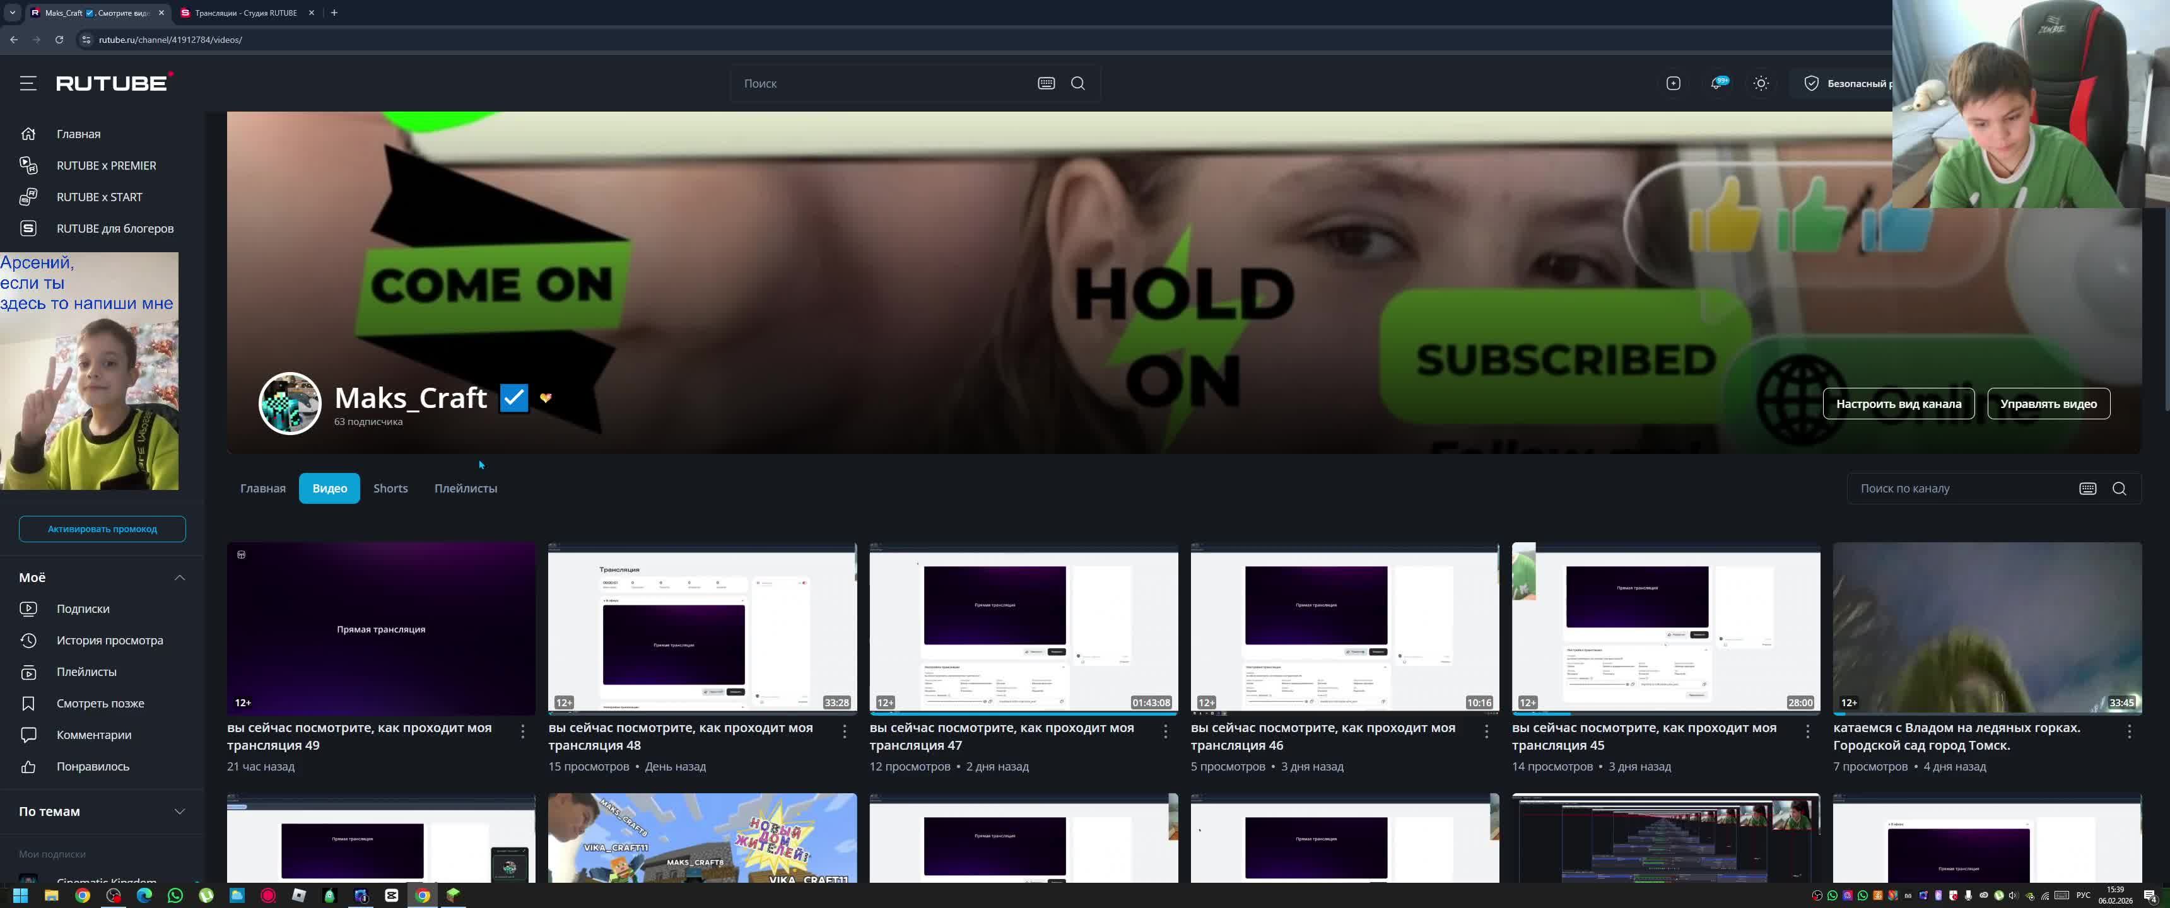Viewport: 2170px width, 908px height.
Task: Click the search magnifier in top bar
Action: coord(1077,83)
